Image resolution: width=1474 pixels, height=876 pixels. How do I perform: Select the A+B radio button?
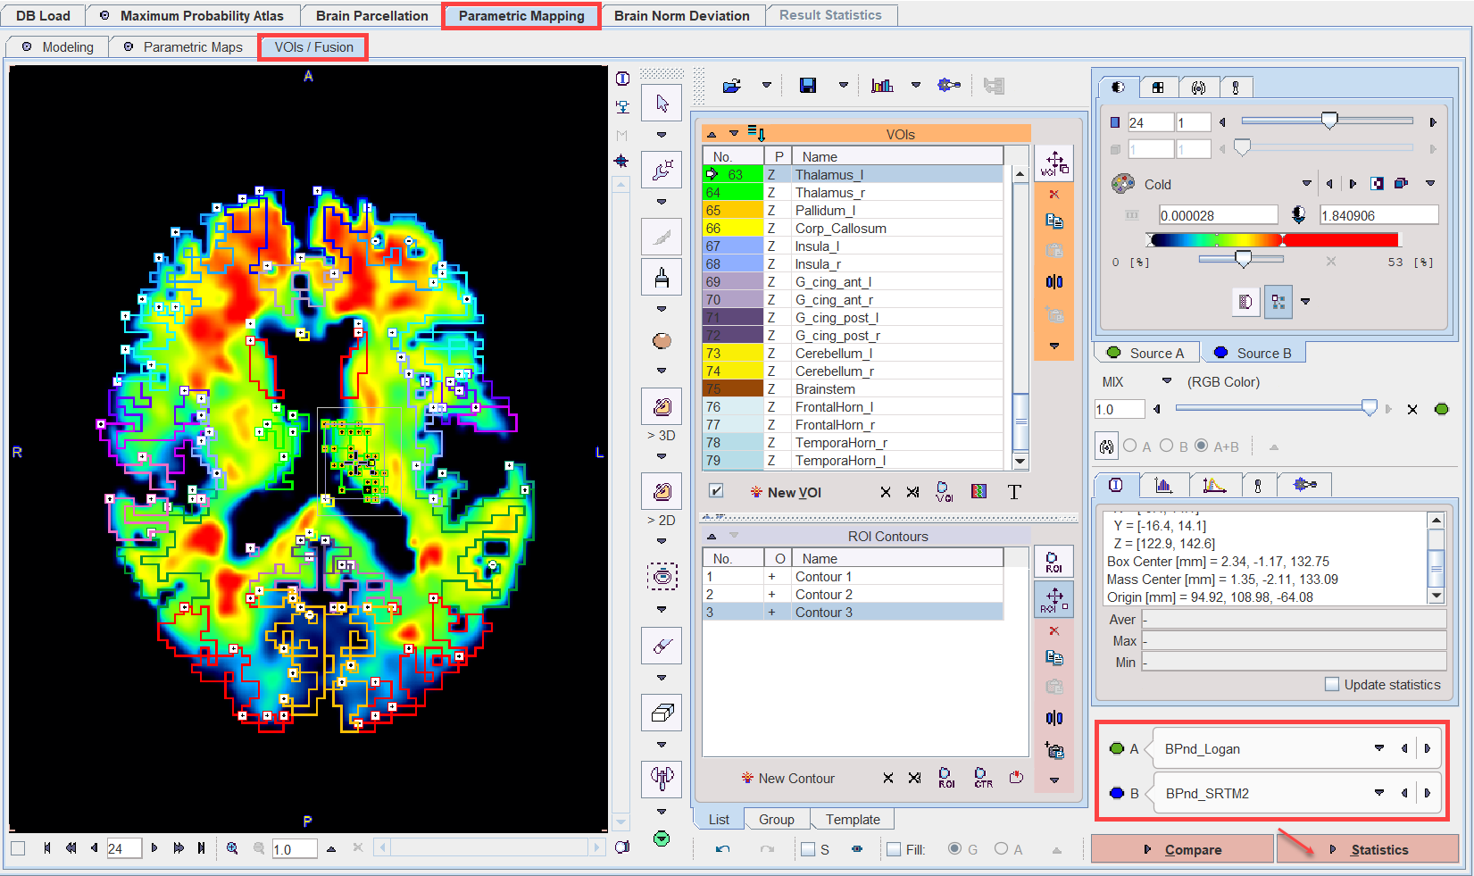tap(1202, 446)
